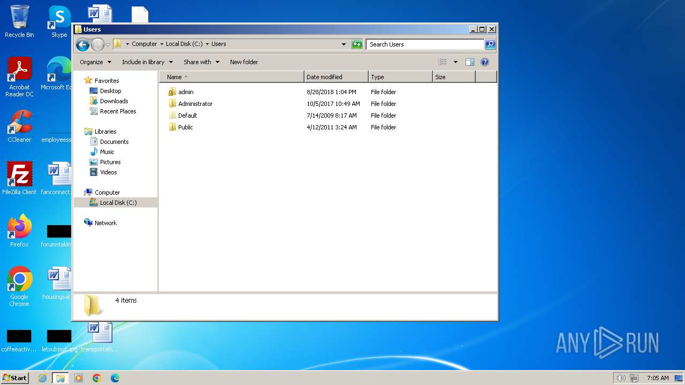This screenshot has height=385, width=685.
Task: Open Explorer help icon
Action: point(485,62)
